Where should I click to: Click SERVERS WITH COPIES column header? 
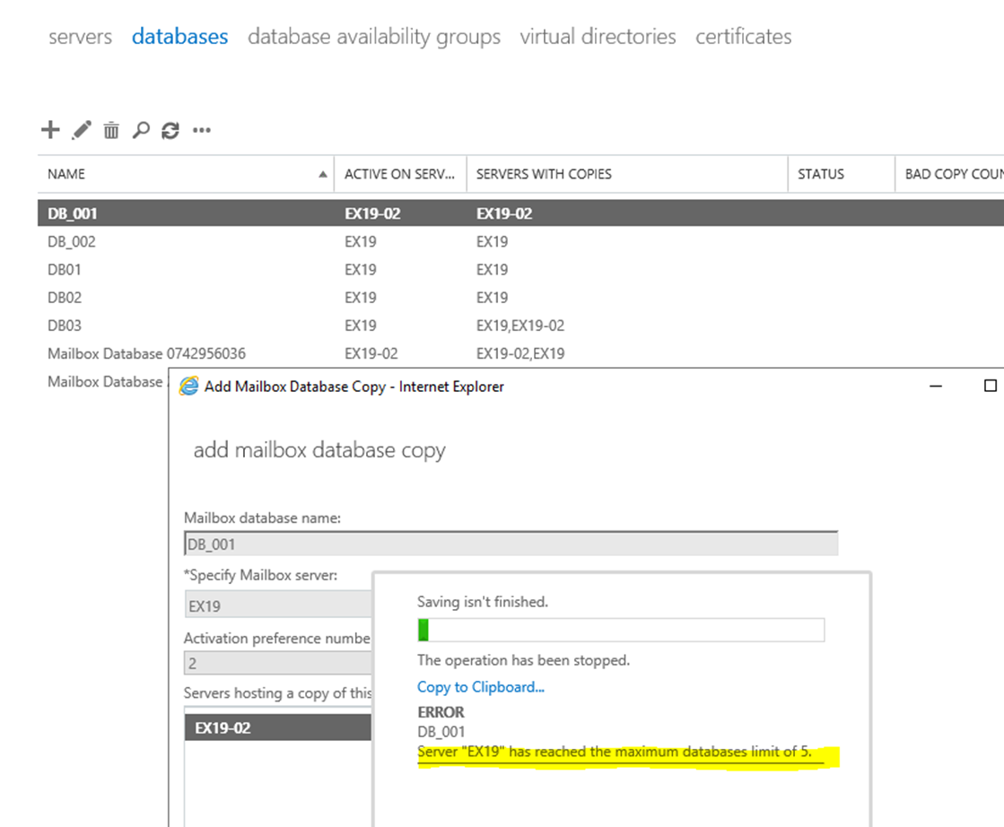tap(627, 174)
